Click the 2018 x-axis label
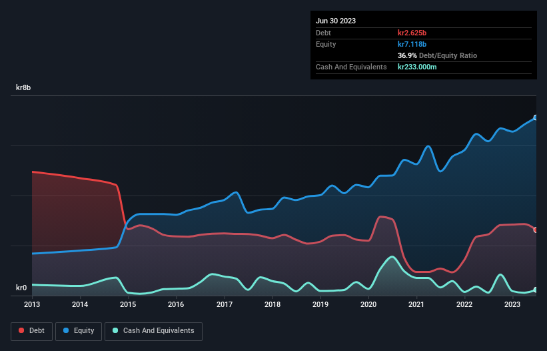Viewport: 547px width, 351px height. [x=273, y=304]
